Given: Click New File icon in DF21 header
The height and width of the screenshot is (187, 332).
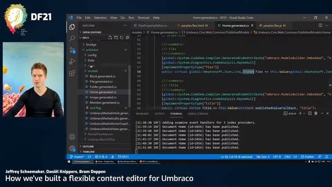Looking at the screenshot, I should tap(110, 38).
